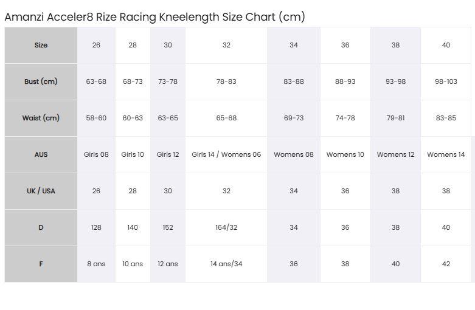Select the 14 ans/34 cell
This screenshot has width=475, height=310.
(x=226, y=264)
